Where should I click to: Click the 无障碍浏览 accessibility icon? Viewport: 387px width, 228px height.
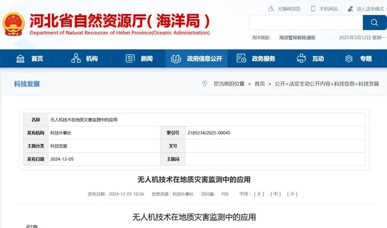[x=272, y=9]
